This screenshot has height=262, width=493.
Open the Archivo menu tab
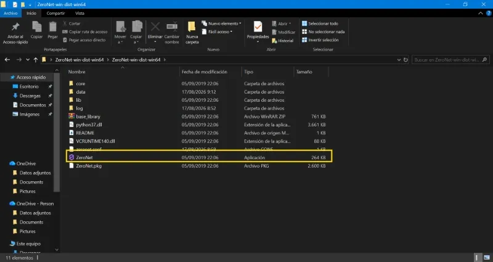coord(10,13)
